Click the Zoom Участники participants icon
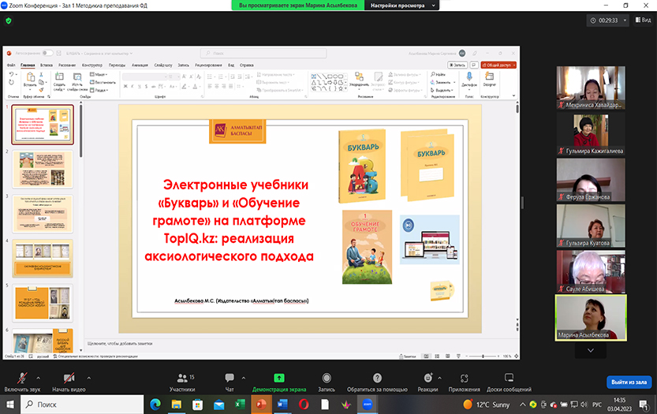Screen dimensions: 657x414 pos(181,378)
